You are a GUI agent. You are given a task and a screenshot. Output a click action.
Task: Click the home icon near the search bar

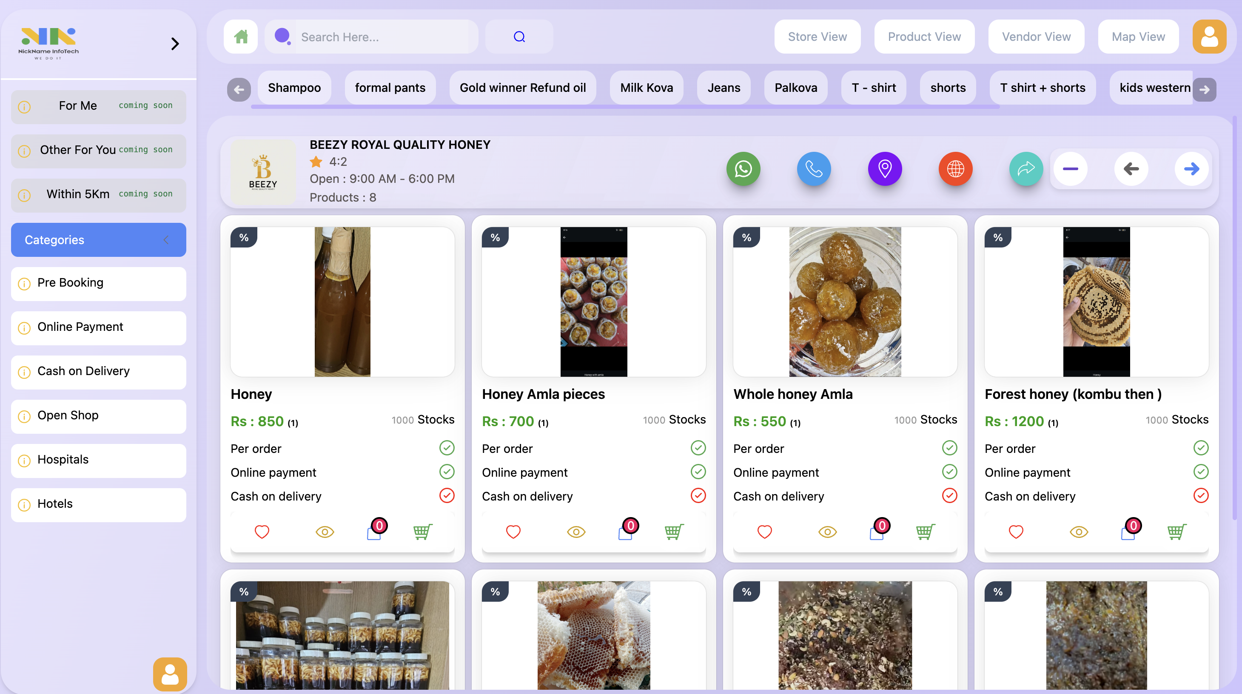click(240, 36)
